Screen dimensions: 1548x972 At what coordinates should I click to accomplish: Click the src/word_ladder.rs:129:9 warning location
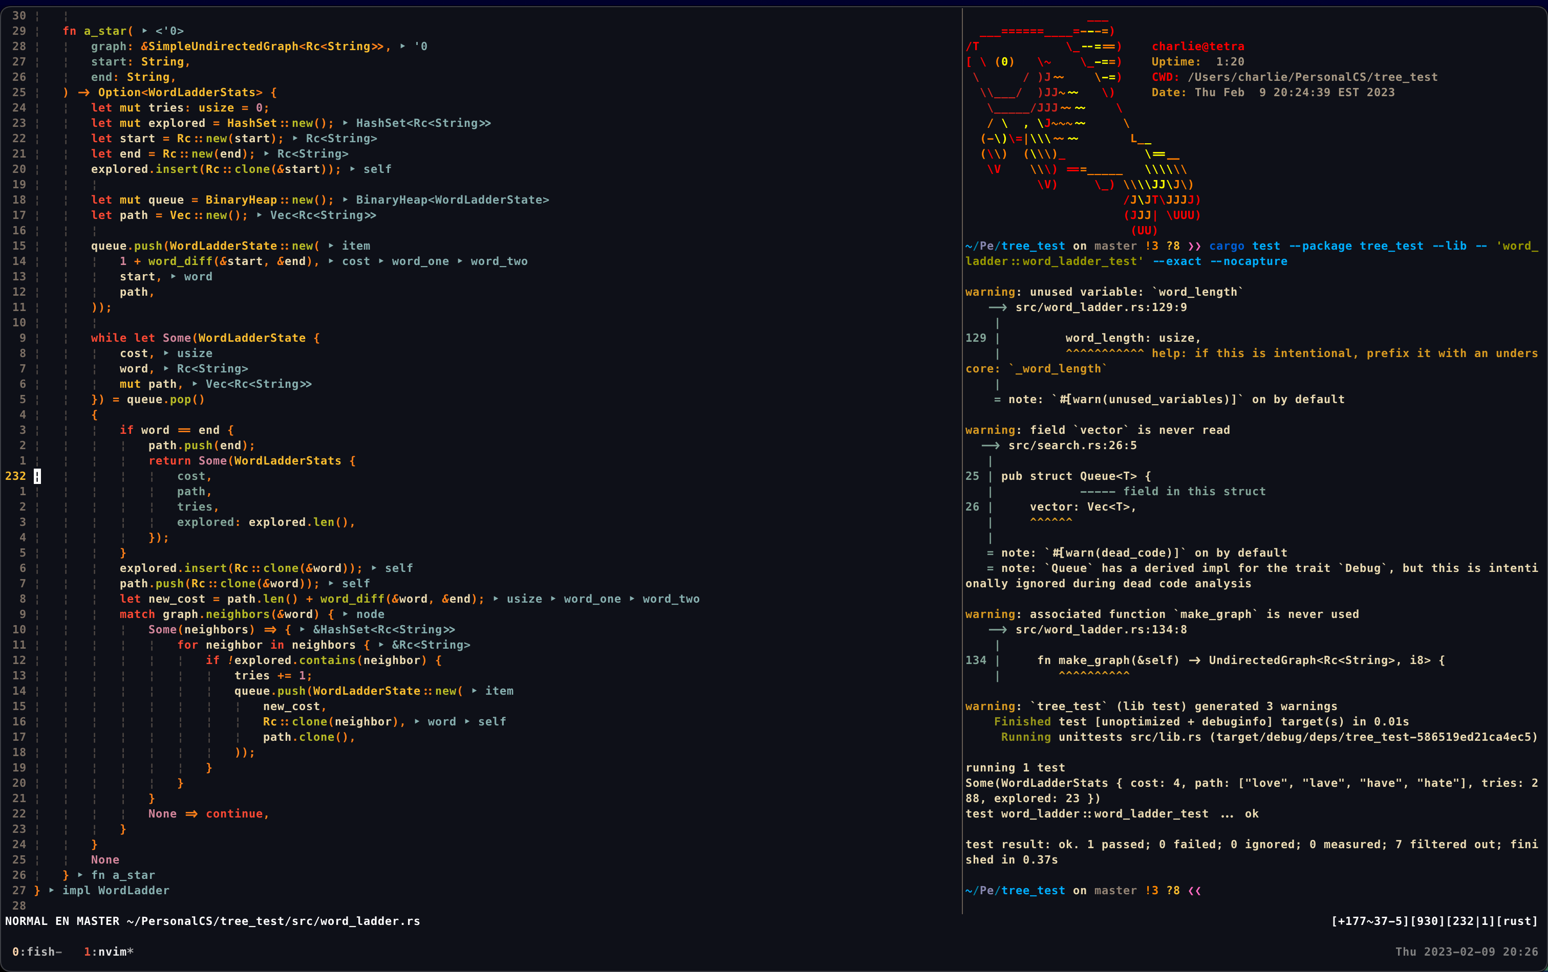[1101, 307]
